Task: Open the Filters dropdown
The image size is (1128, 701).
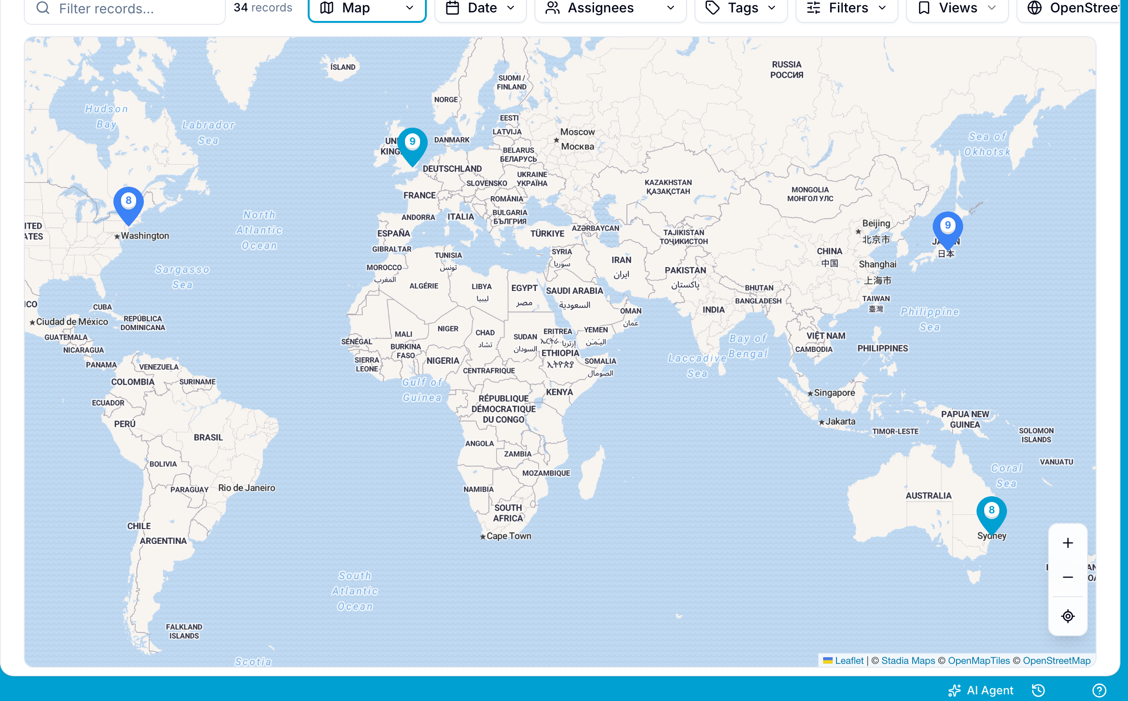Action: coord(846,9)
